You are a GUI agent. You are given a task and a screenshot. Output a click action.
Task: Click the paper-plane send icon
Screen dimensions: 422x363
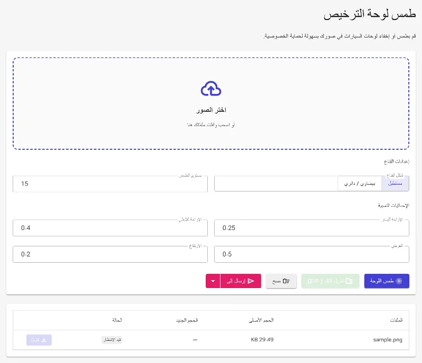click(x=251, y=281)
